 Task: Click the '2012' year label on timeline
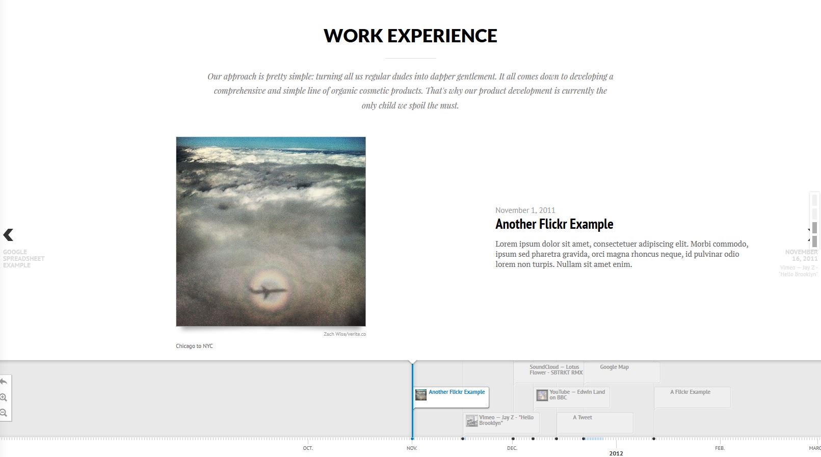(x=616, y=453)
